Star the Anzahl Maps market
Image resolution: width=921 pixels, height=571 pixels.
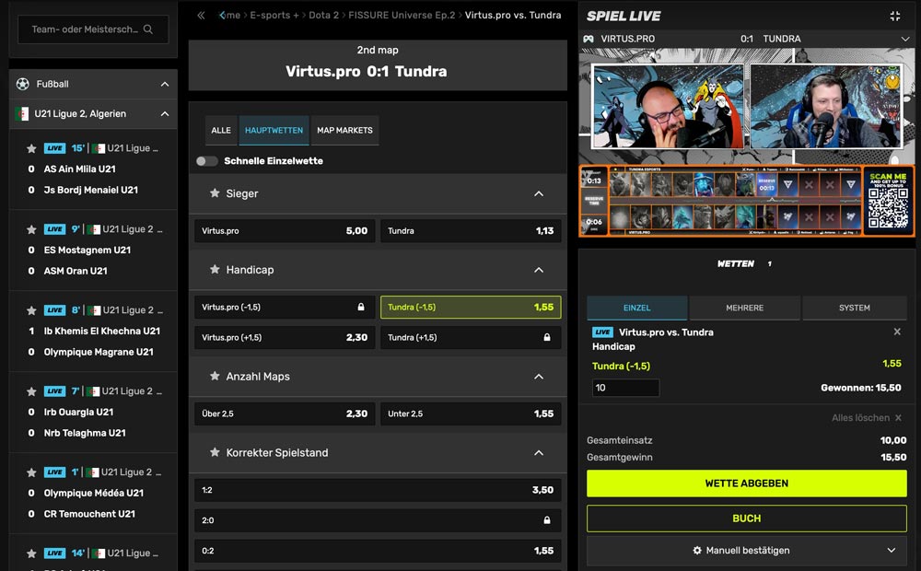point(215,376)
